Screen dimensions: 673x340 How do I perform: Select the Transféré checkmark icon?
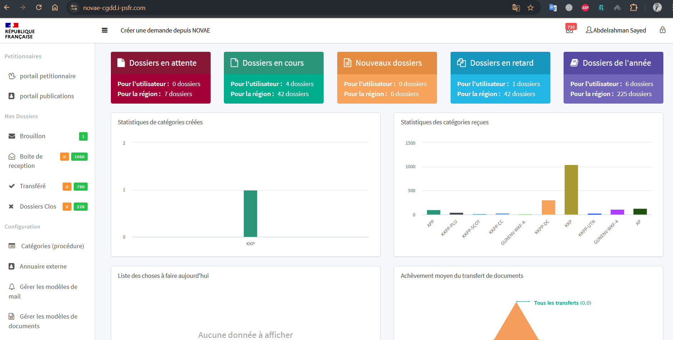coord(12,186)
